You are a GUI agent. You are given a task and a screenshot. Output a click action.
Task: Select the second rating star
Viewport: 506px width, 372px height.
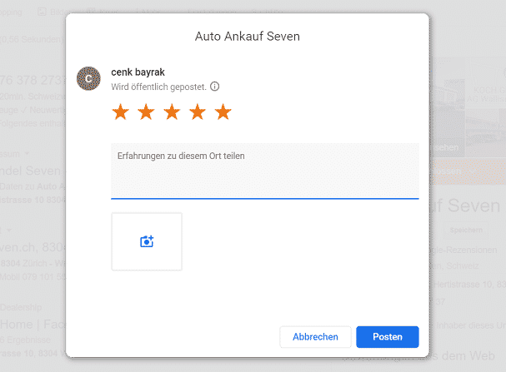[x=146, y=112]
